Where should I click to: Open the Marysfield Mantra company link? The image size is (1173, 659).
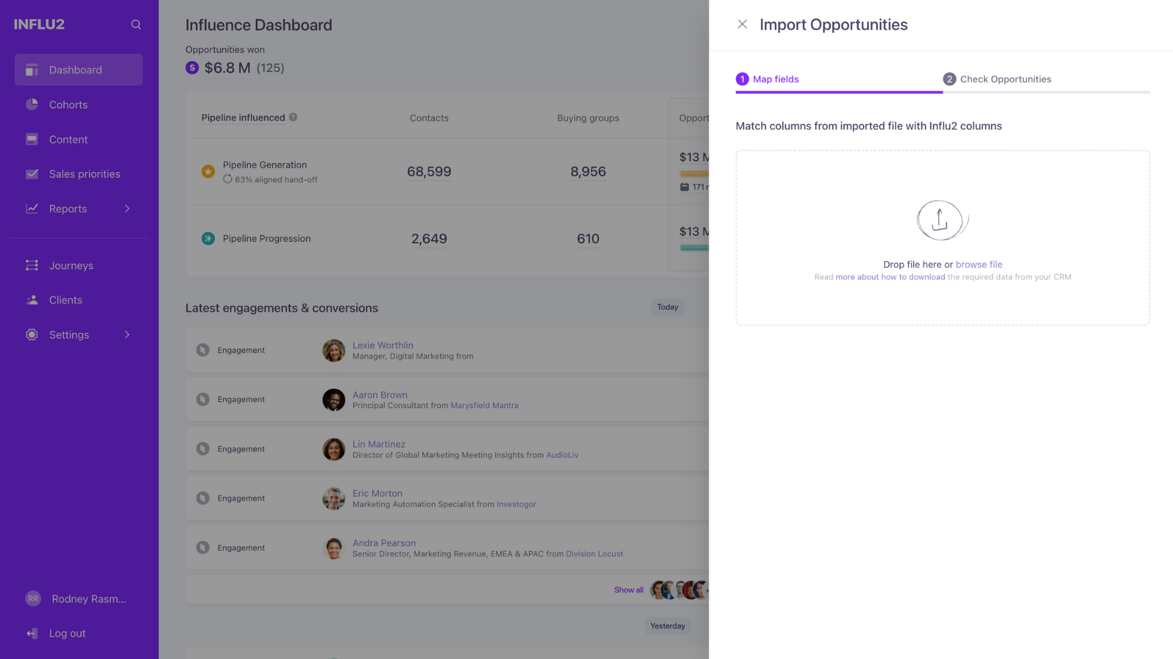[x=484, y=405]
